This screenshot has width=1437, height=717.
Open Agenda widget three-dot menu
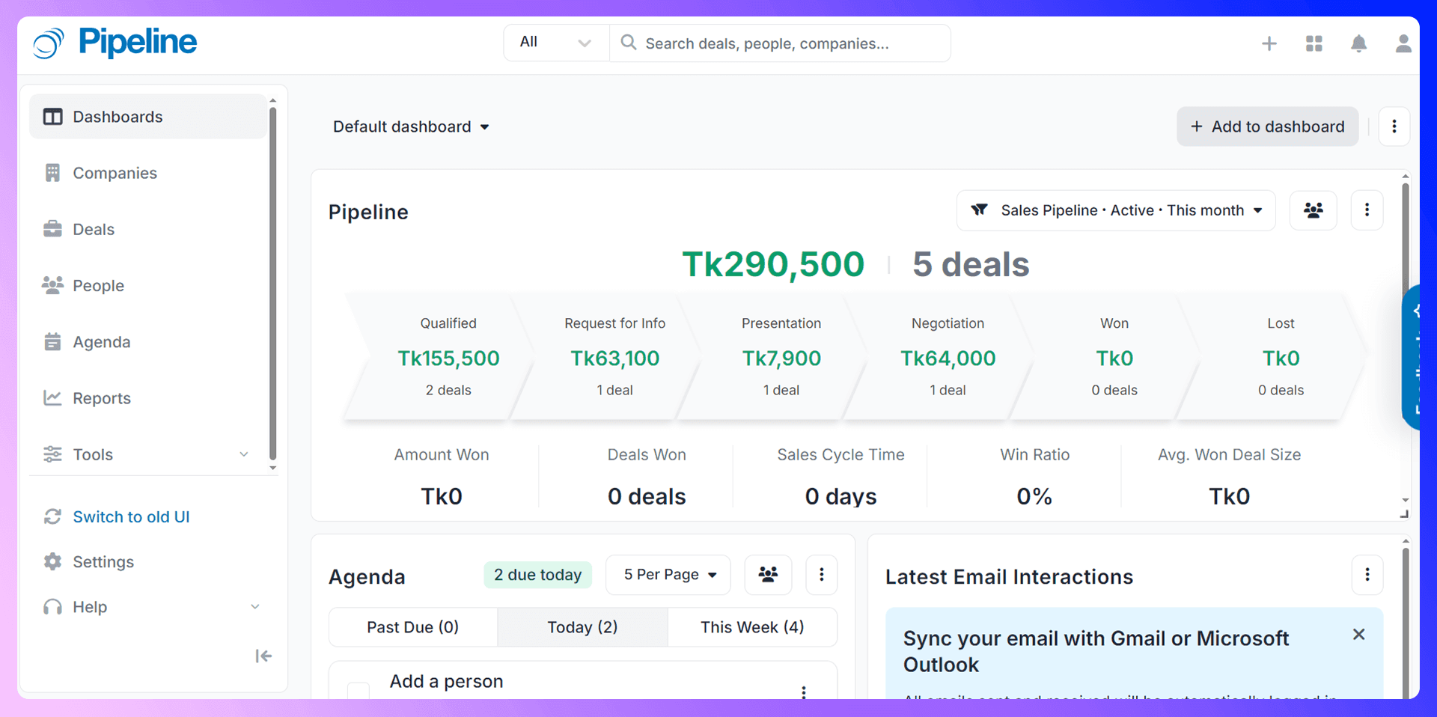(821, 575)
